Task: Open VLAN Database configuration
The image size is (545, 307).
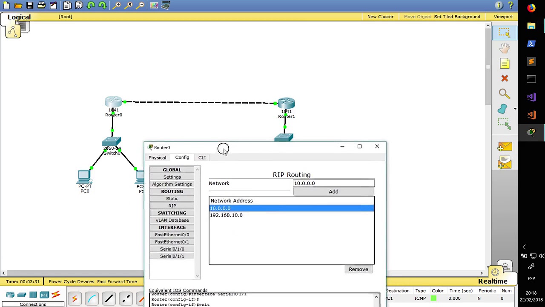Action: [172, 220]
